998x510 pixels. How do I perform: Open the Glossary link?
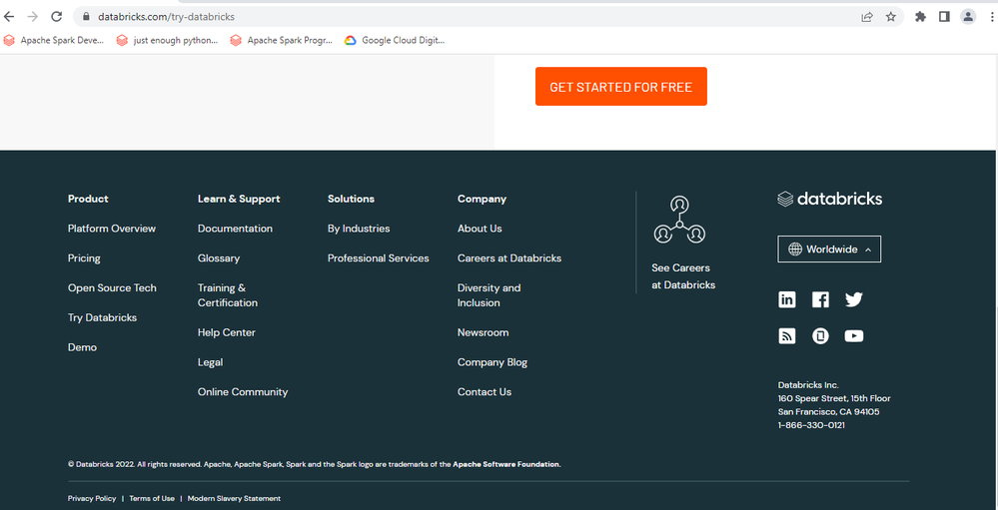219,258
